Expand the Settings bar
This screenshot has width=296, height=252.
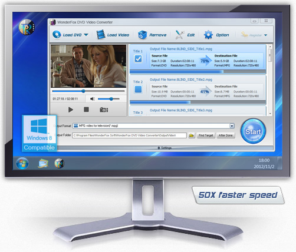click(165, 148)
